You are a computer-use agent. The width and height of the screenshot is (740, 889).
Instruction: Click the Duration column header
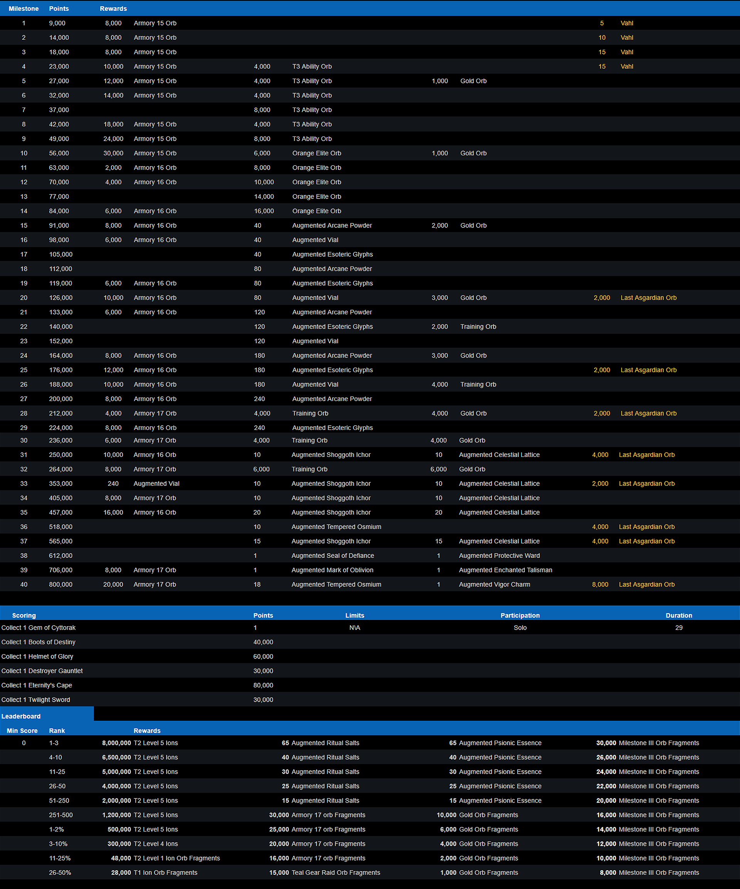(x=679, y=616)
